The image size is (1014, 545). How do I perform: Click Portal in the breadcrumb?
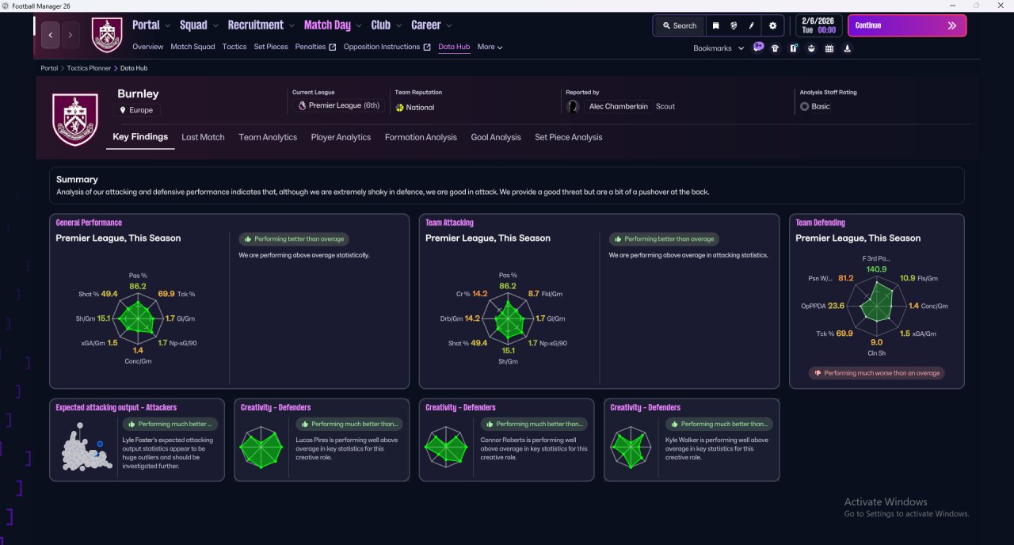(x=49, y=68)
